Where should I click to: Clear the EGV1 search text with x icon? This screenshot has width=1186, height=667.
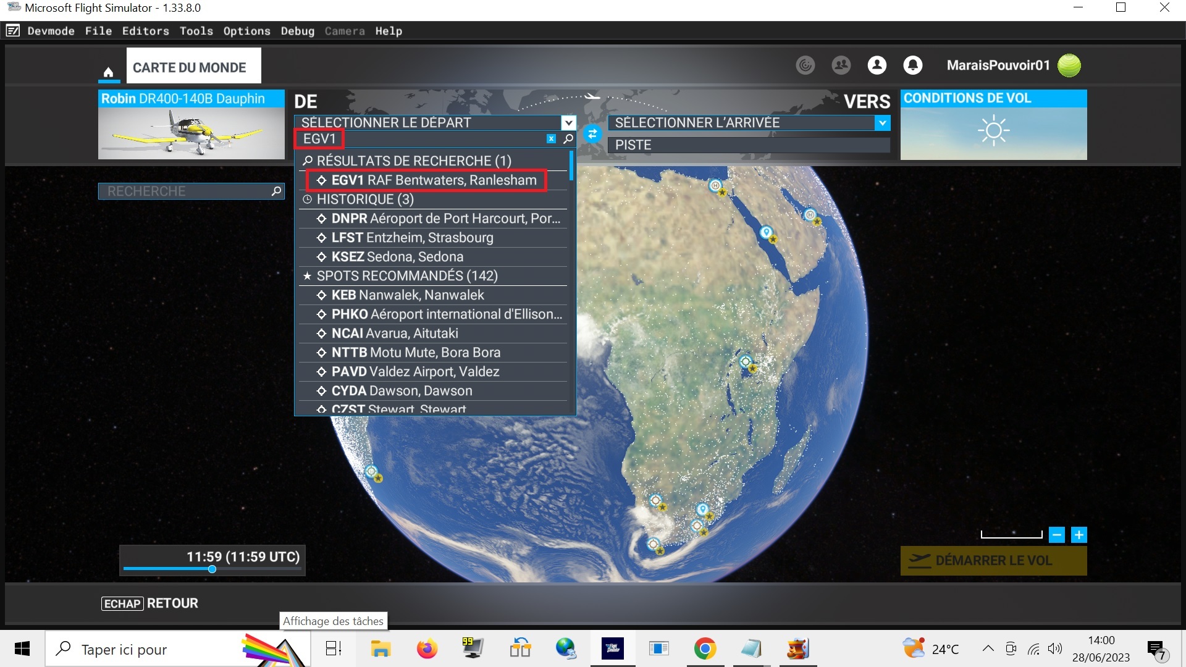tap(551, 139)
